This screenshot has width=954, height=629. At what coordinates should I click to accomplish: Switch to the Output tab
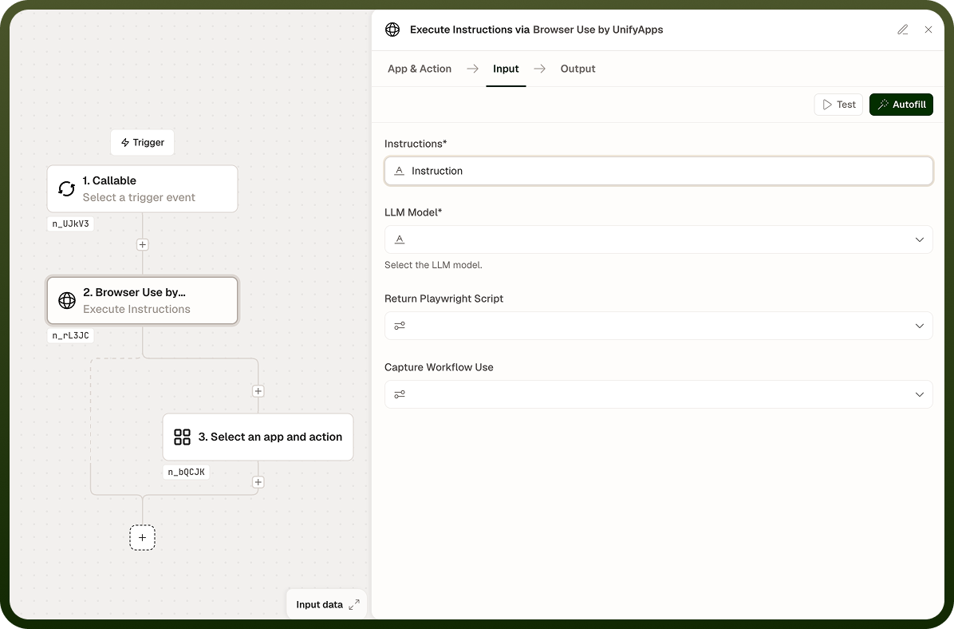pos(578,69)
